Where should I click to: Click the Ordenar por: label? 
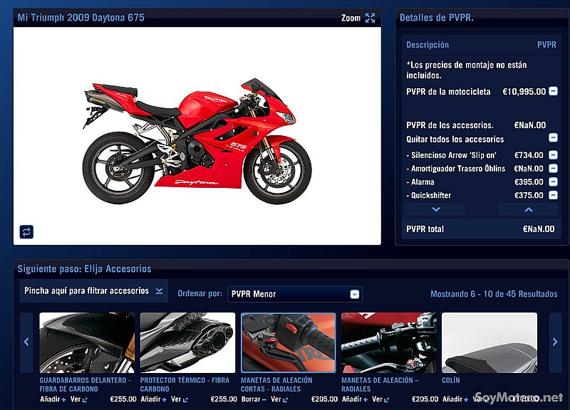[199, 293]
